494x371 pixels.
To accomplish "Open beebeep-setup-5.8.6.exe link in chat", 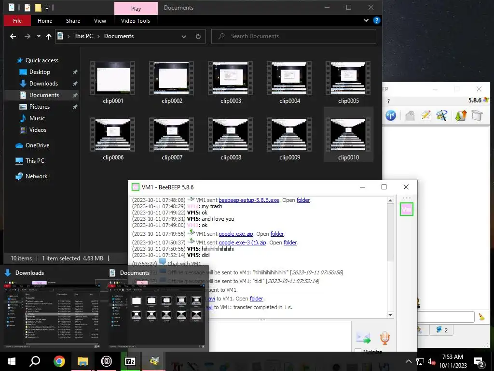I will [249, 200].
